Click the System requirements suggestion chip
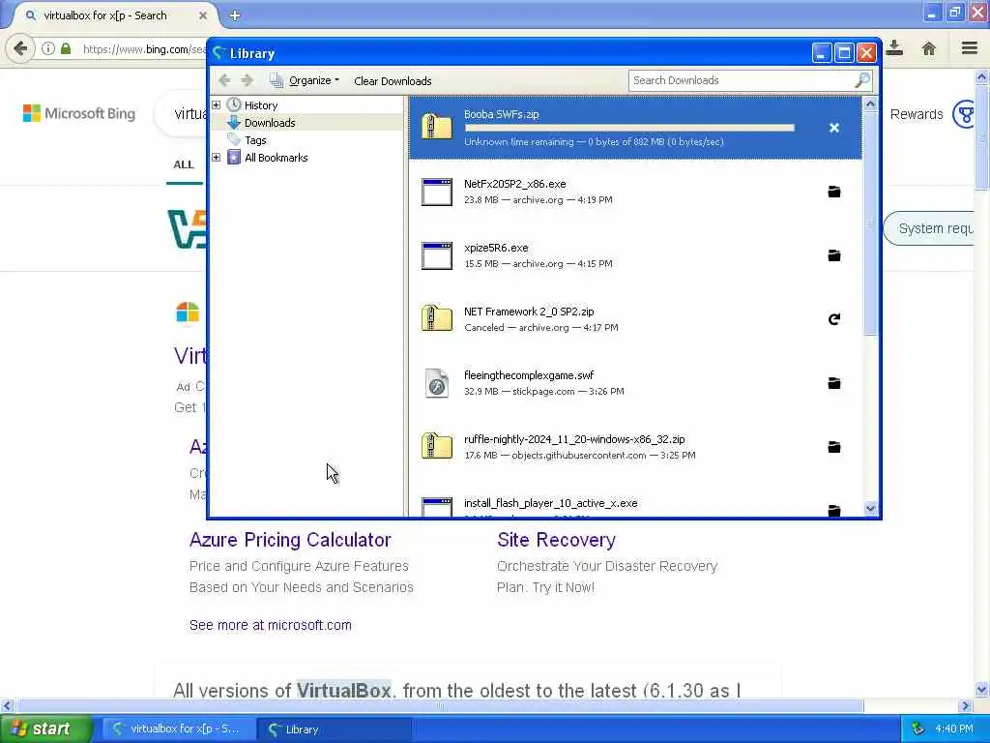Image resolution: width=990 pixels, height=743 pixels. pyautogui.click(x=928, y=228)
